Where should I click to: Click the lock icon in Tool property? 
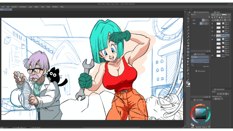tap(209, 17)
